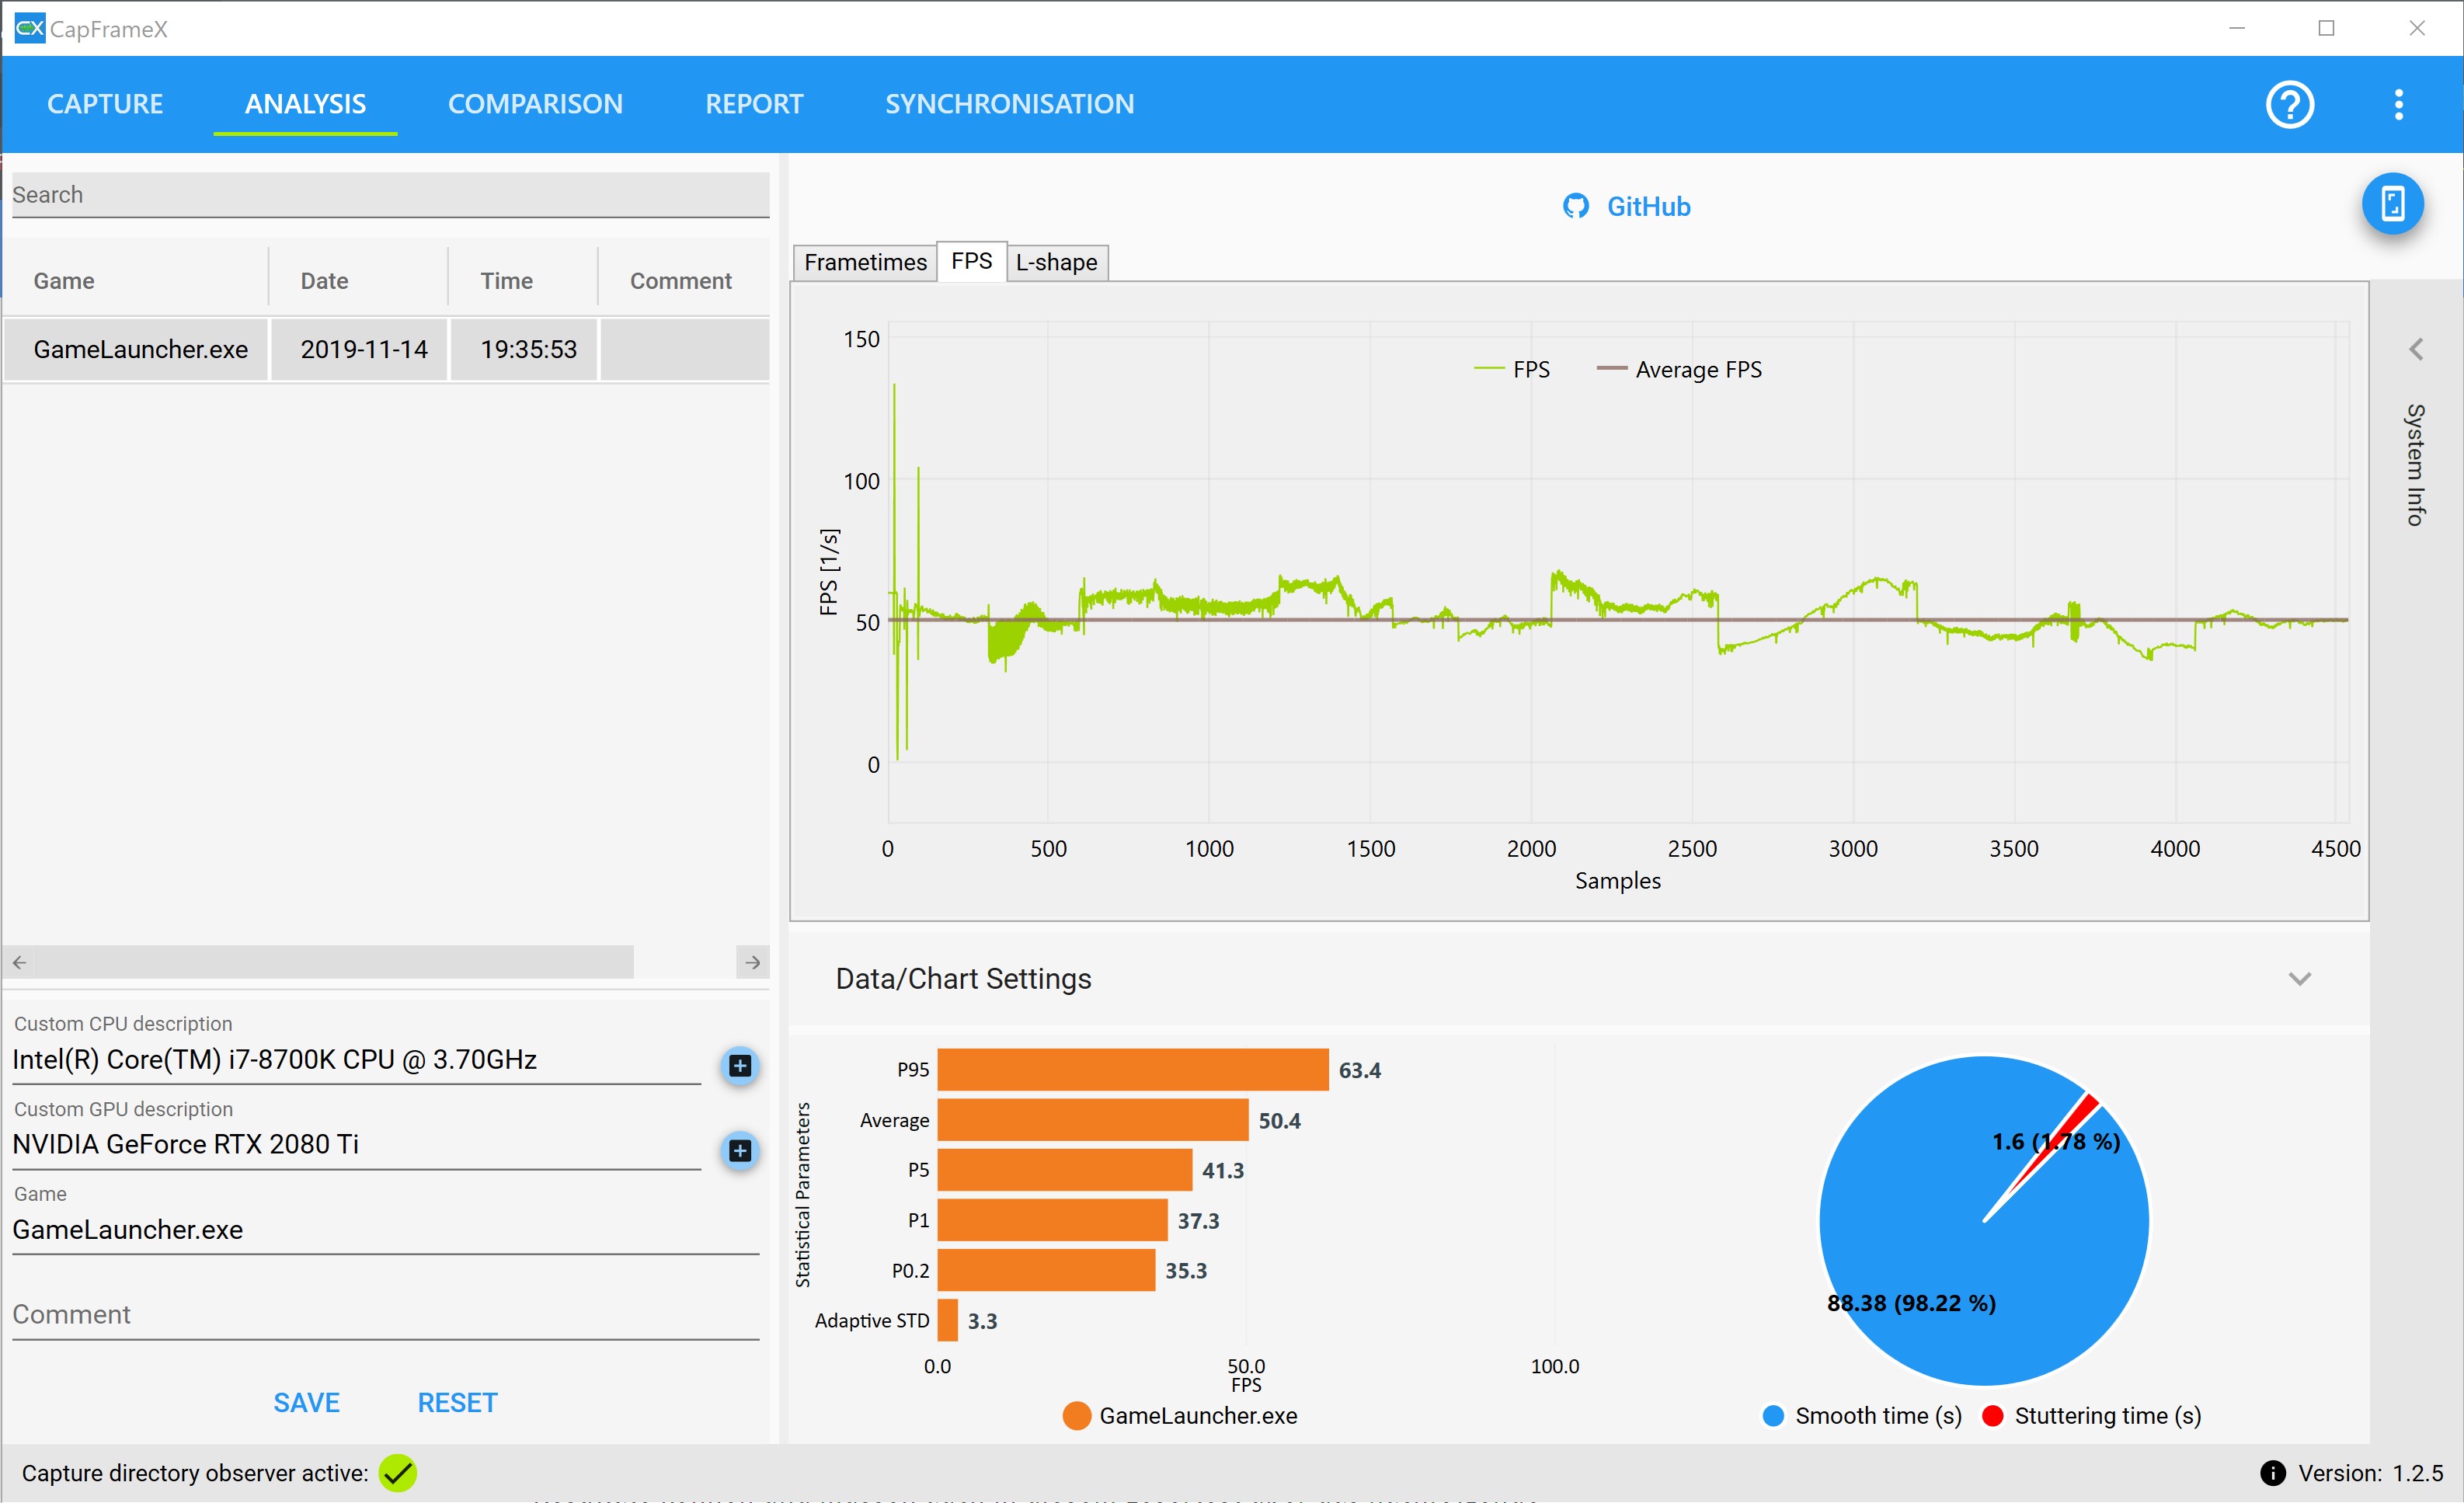Click the SAVE button
The width and height of the screenshot is (2464, 1503).
point(306,1402)
